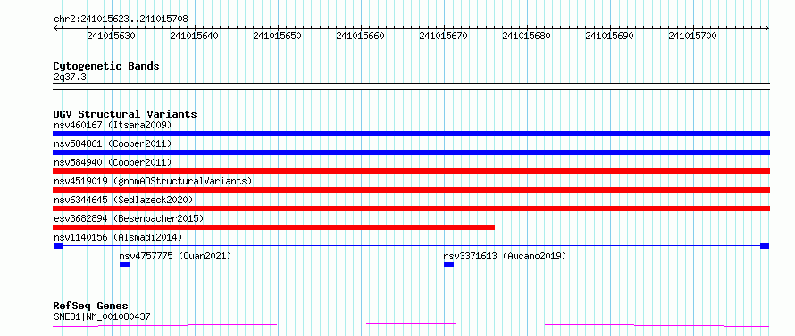Viewport: 795px width, 336px height.
Task: Click ruler position 241015690
Action: pyautogui.click(x=609, y=36)
